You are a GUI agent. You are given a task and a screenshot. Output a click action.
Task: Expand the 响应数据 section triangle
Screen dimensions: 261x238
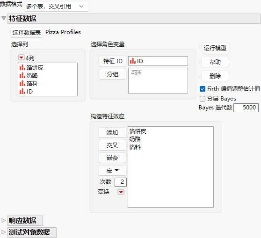click(3, 220)
